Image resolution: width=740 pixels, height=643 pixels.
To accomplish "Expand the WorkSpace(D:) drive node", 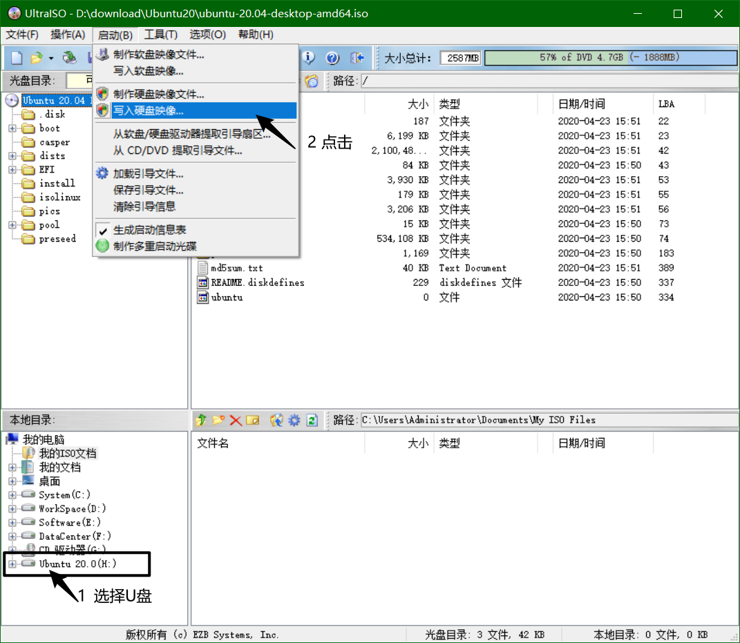I will coord(12,508).
